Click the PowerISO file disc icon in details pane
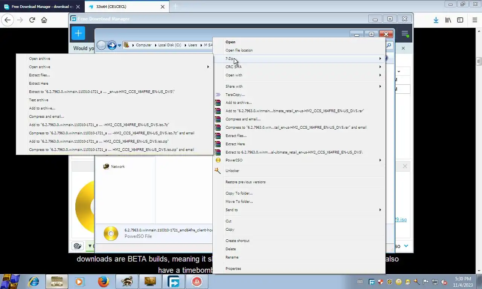This screenshot has width=482, height=289. pos(111,233)
